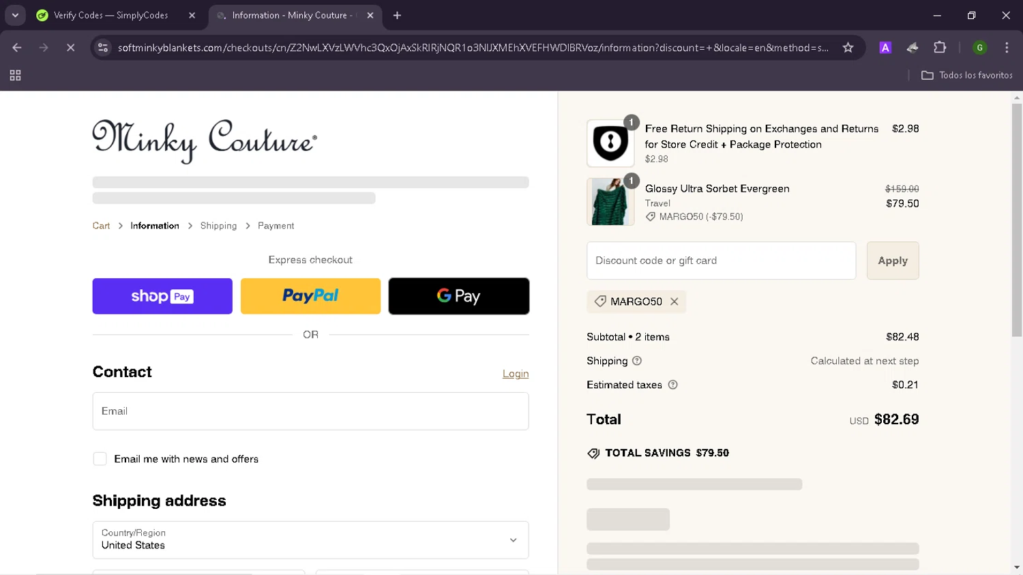Image resolution: width=1023 pixels, height=575 pixels.
Task: Focus the Email input field
Action: (310, 411)
